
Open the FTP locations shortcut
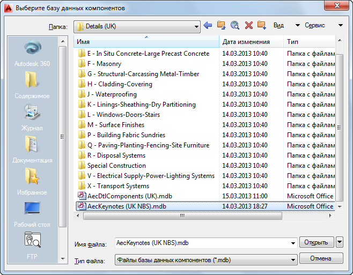click(32, 246)
